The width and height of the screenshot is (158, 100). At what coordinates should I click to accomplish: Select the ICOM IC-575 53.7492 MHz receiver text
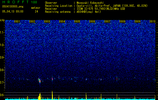[101, 9]
